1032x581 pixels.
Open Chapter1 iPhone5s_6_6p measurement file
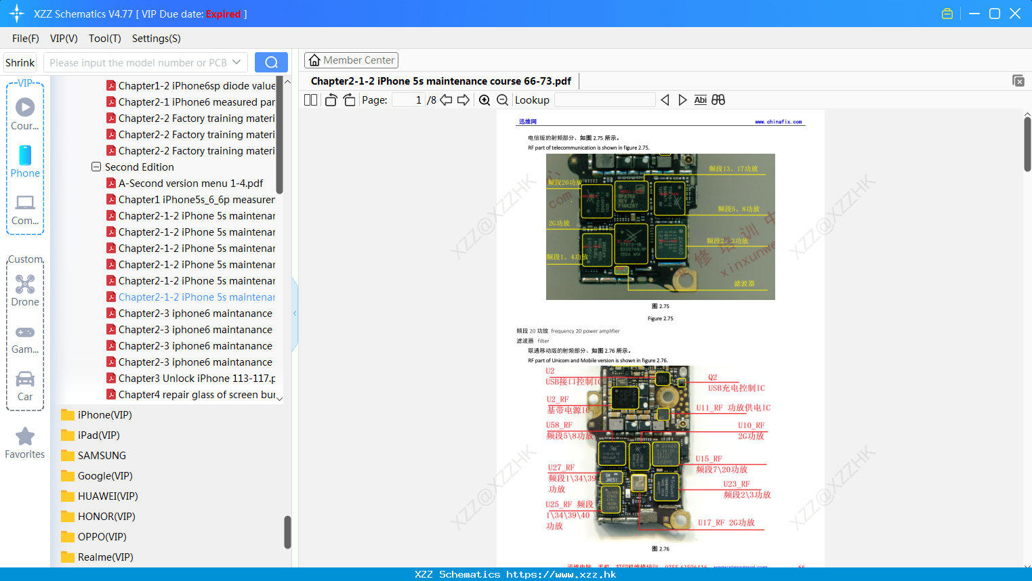point(190,200)
